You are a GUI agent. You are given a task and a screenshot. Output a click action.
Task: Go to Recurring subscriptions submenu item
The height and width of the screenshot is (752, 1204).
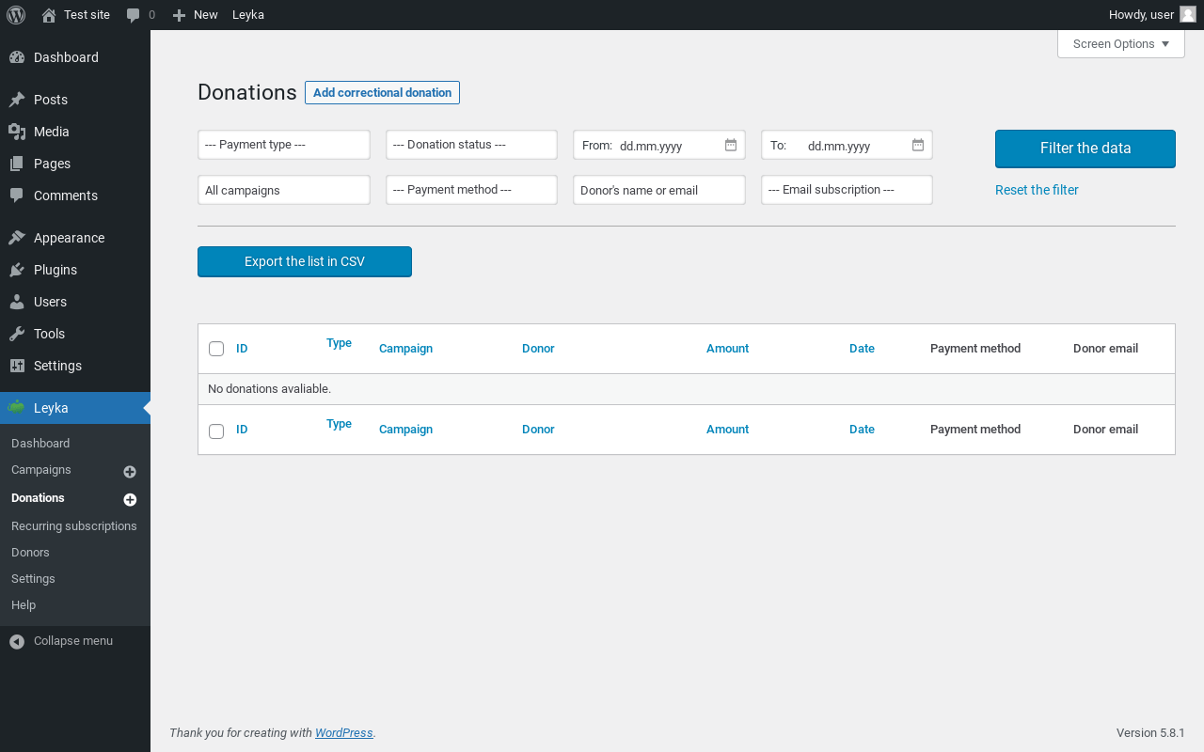tap(74, 526)
